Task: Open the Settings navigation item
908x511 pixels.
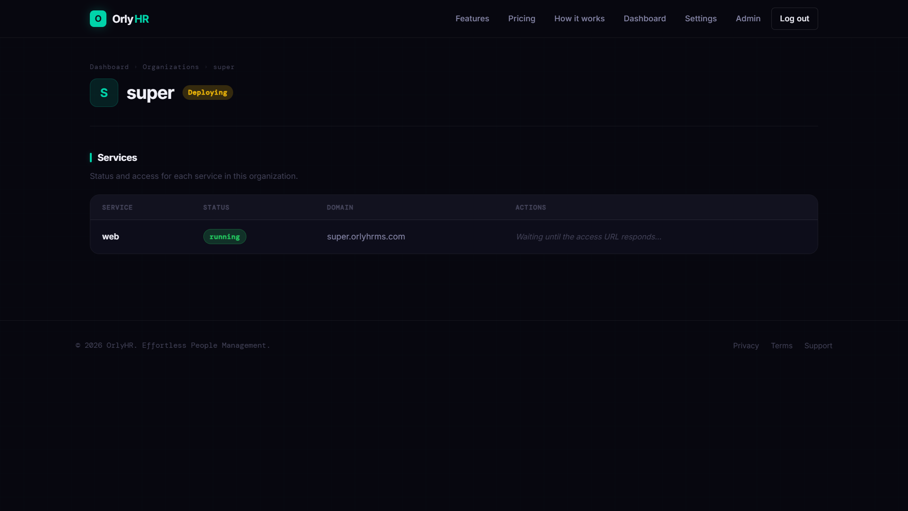Action: 700,18
